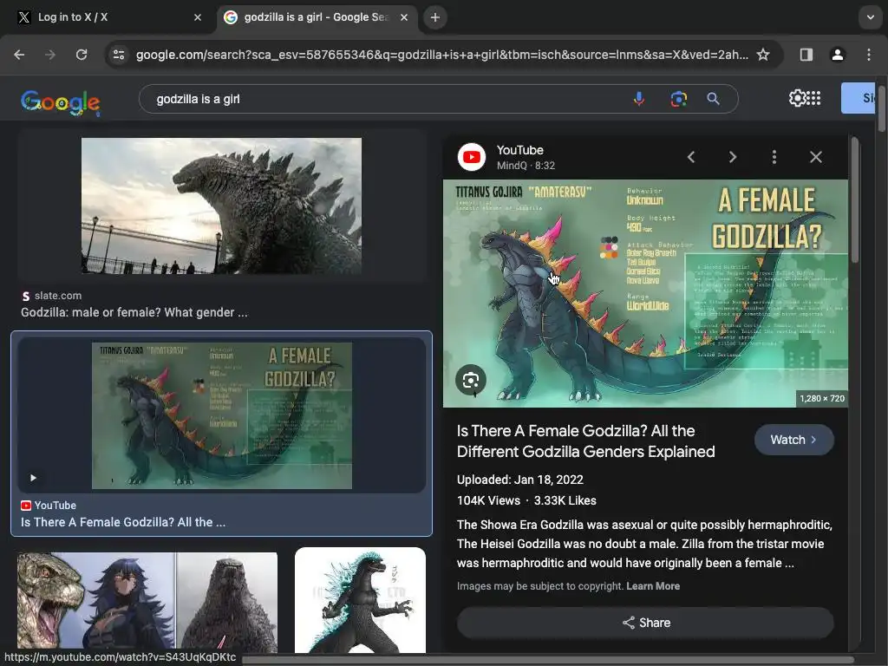Switch to the Log in to X tab
This screenshot has width=888, height=666.
tap(108, 17)
